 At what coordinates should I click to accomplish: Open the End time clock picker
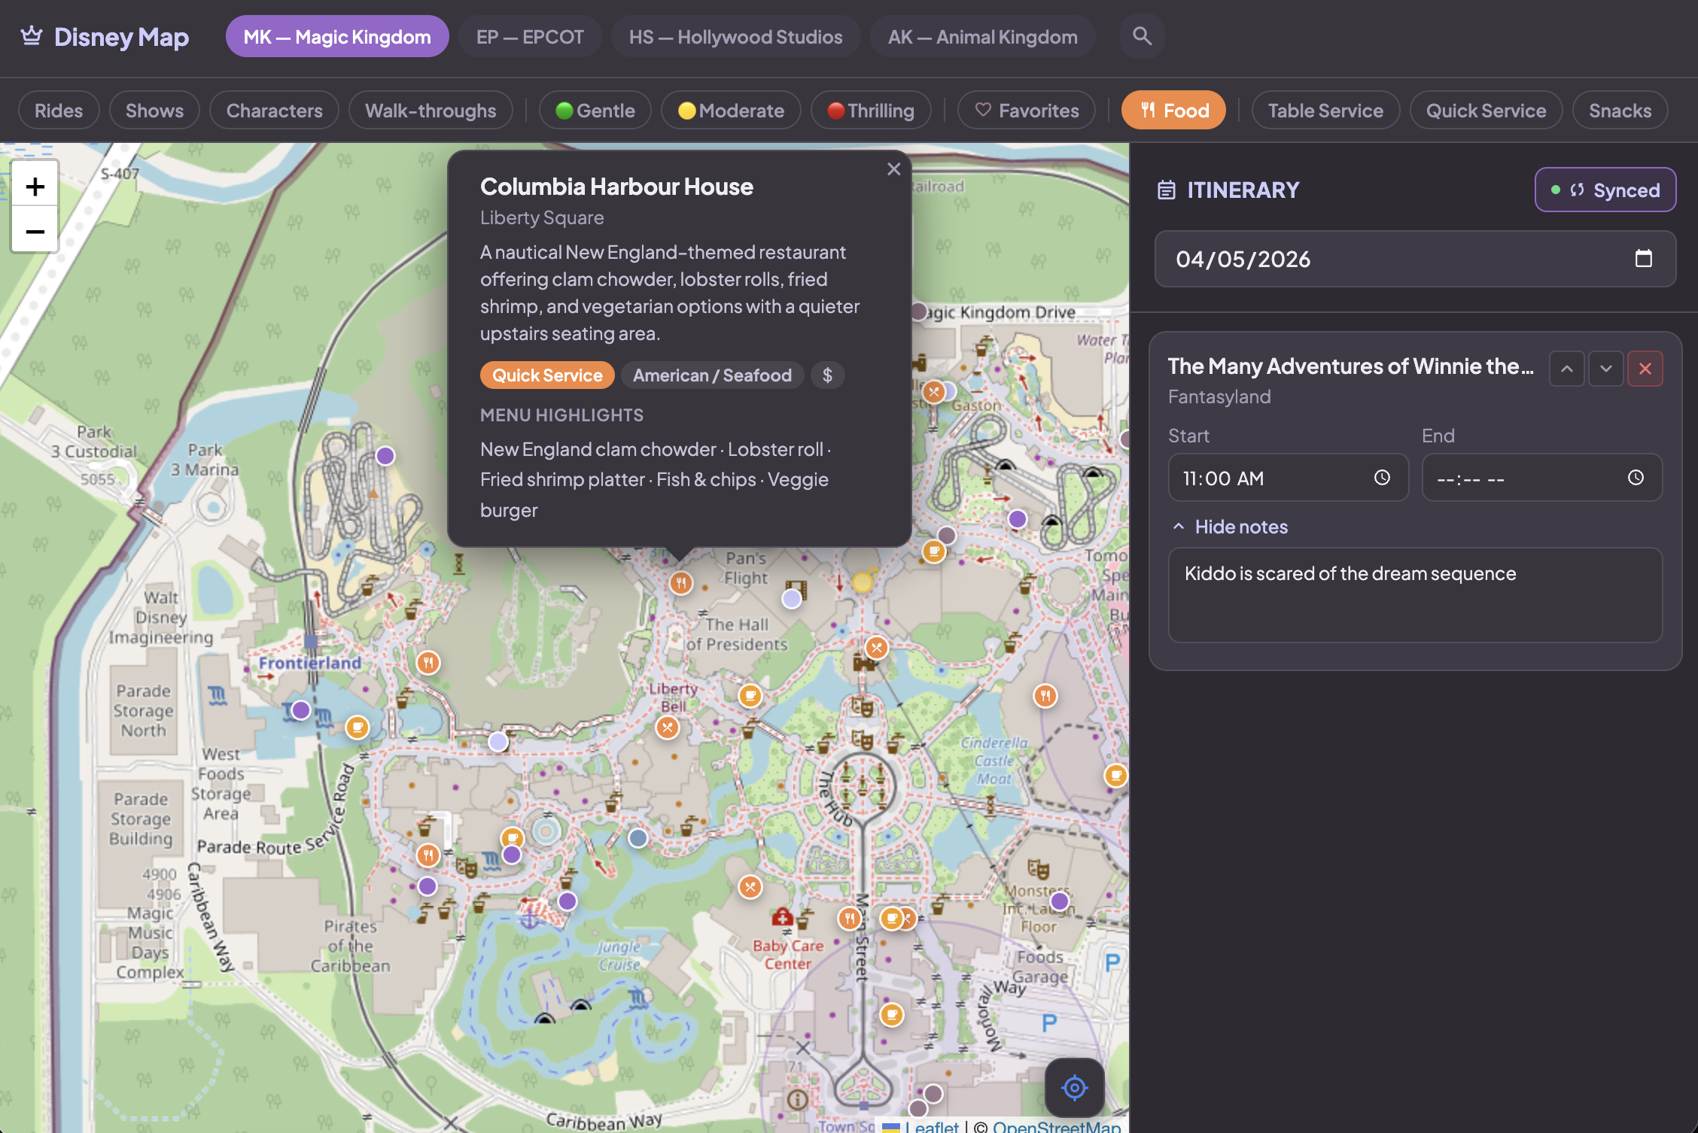click(1636, 478)
